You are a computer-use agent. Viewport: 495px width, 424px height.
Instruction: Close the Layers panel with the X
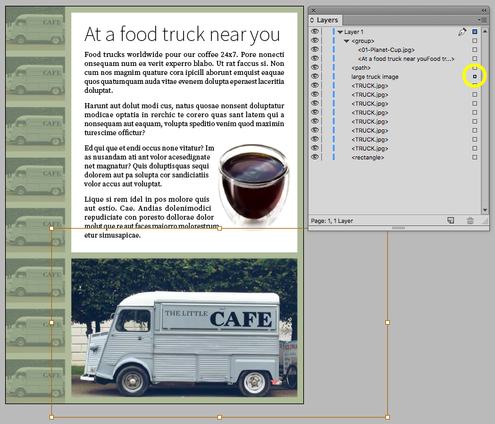[x=314, y=10]
